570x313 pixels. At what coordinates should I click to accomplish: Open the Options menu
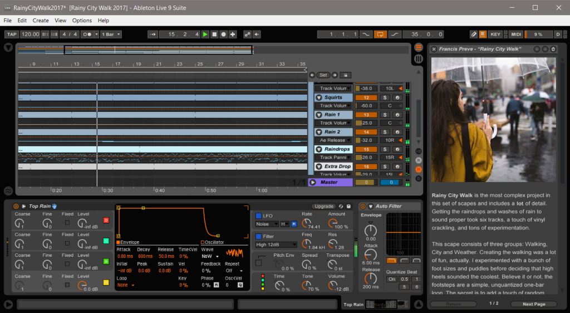click(82, 21)
